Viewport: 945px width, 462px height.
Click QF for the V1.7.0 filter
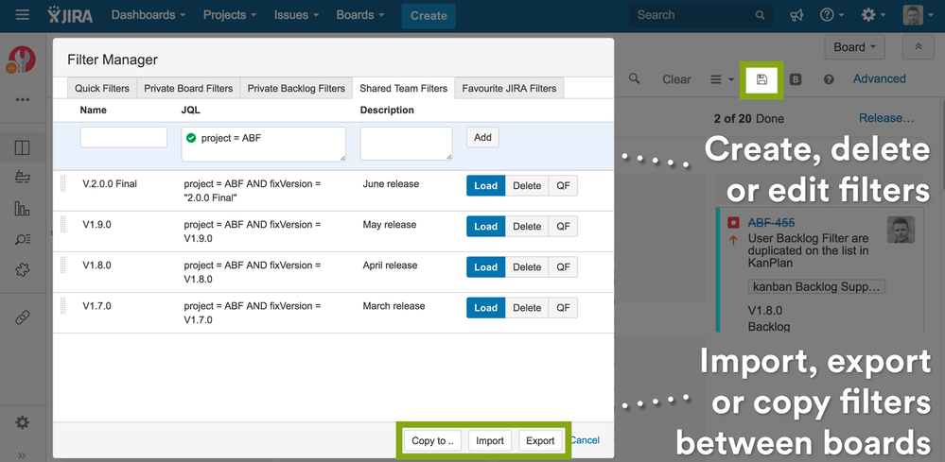coord(563,307)
